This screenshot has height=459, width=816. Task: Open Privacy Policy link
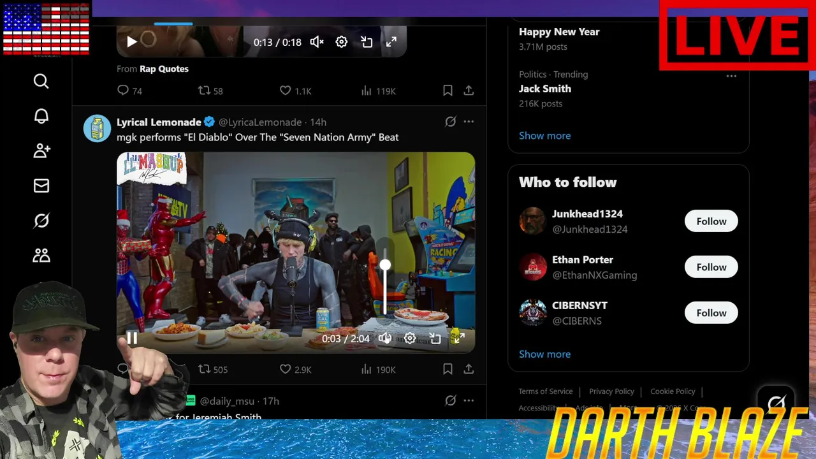[611, 391]
